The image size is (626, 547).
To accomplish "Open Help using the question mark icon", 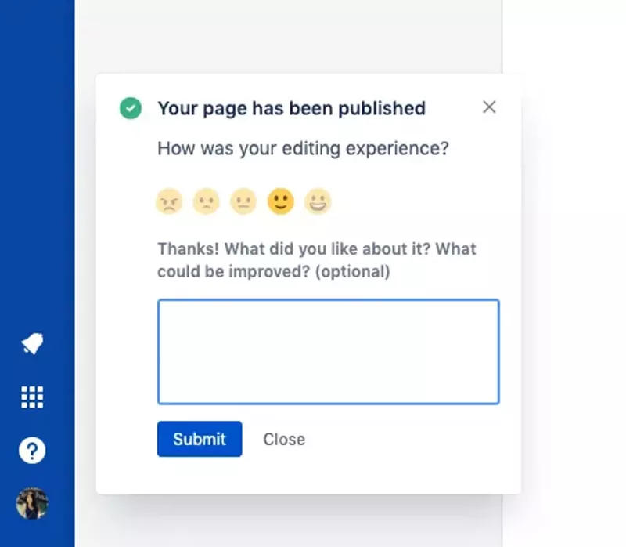I will tap(31, 450).
